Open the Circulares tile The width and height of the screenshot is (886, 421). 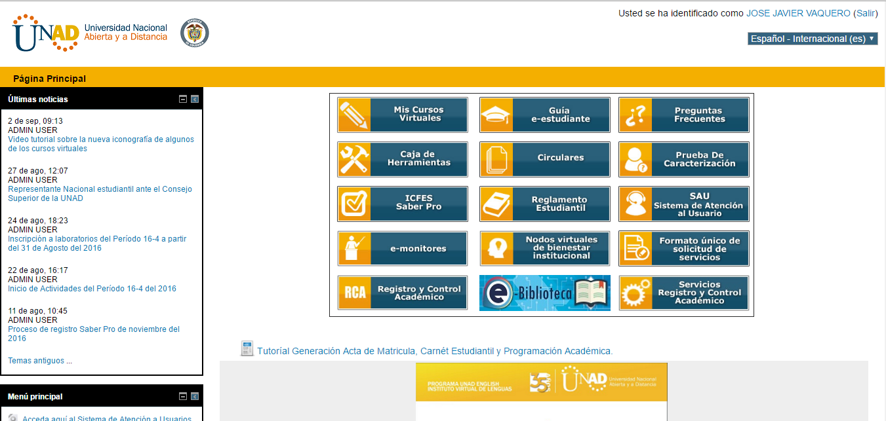coord(545,159)
